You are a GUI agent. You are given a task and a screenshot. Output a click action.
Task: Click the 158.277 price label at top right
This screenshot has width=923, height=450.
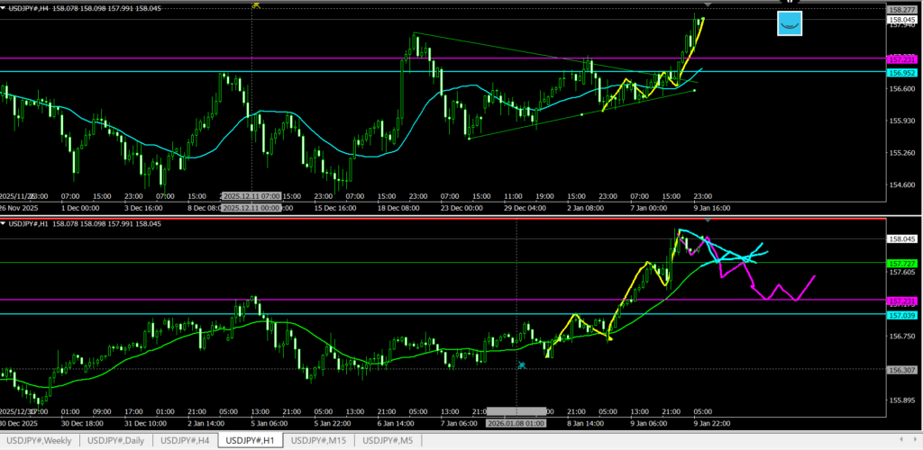click(903, 9)
